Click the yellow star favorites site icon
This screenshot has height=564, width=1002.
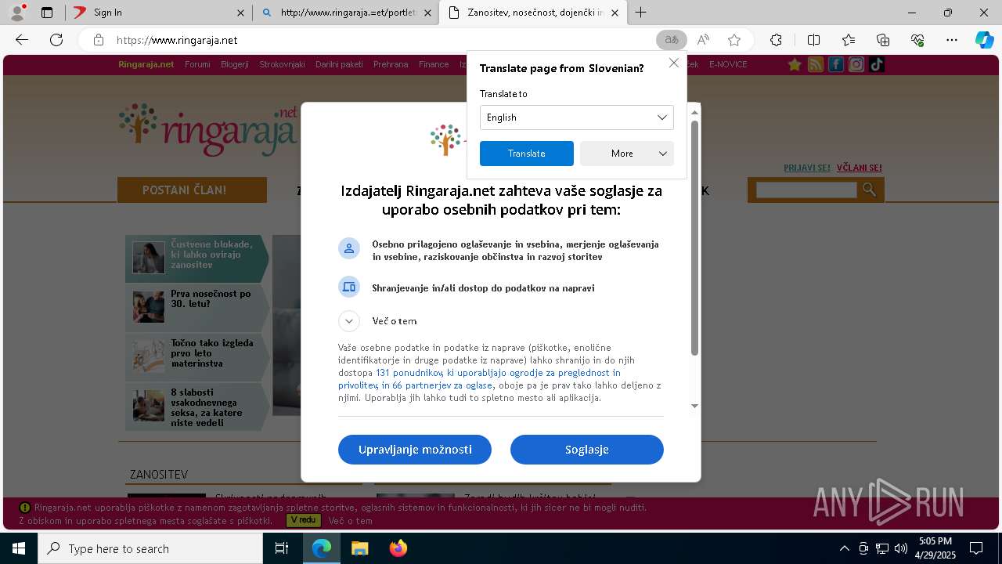pyautogui.click(x=795, y=64)
